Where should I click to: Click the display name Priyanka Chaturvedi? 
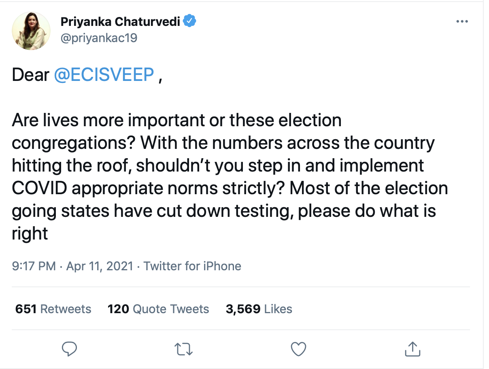pos(120,21)
